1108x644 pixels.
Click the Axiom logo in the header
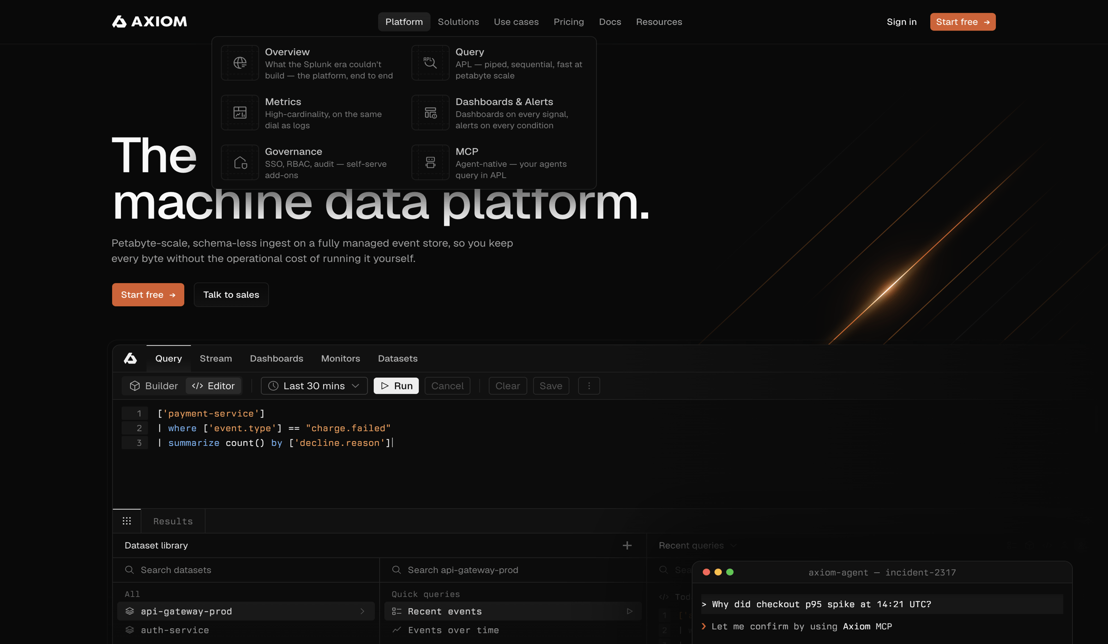point(149,22)
